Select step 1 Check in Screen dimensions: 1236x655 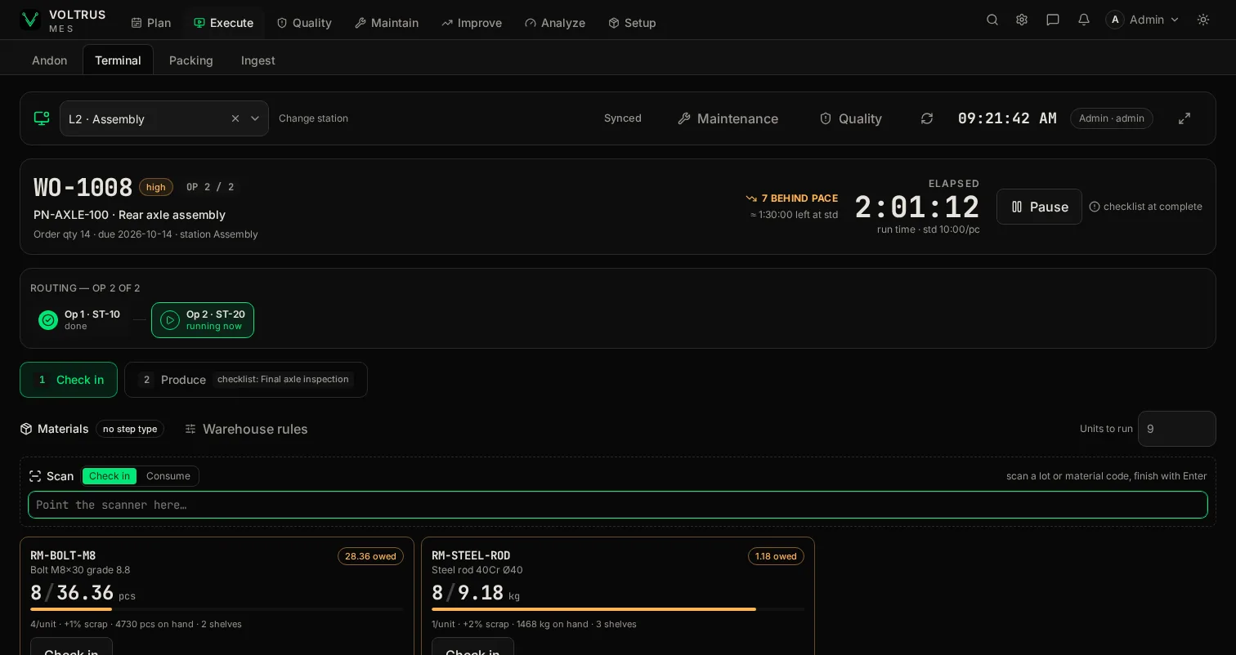69,380
